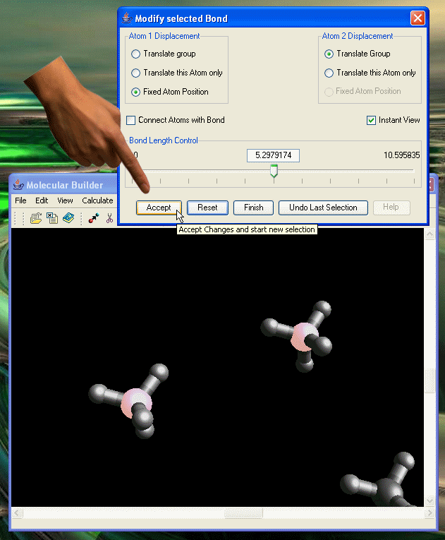This screenshot has width=445, height=540.
Task: Click the Java icon in Modify selected Bond title
Action: 127,18
